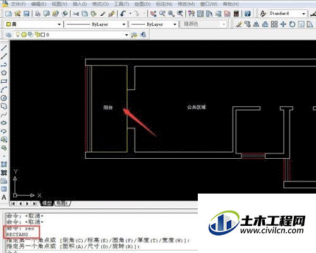Click the Help question mark icon
This screenshot has height=253, width=316.
tap(248, 14)
